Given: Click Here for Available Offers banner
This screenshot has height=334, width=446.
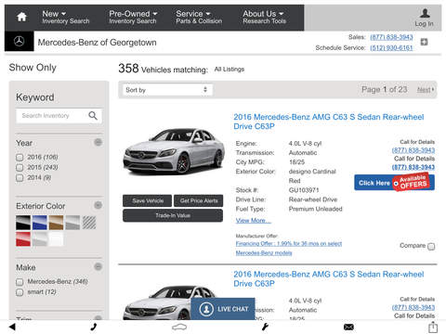Looking at the screenshot, I should (394, 183).
